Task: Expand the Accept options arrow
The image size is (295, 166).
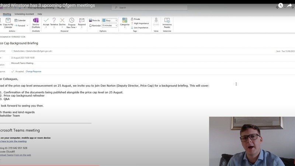Action: pos(46,27)
